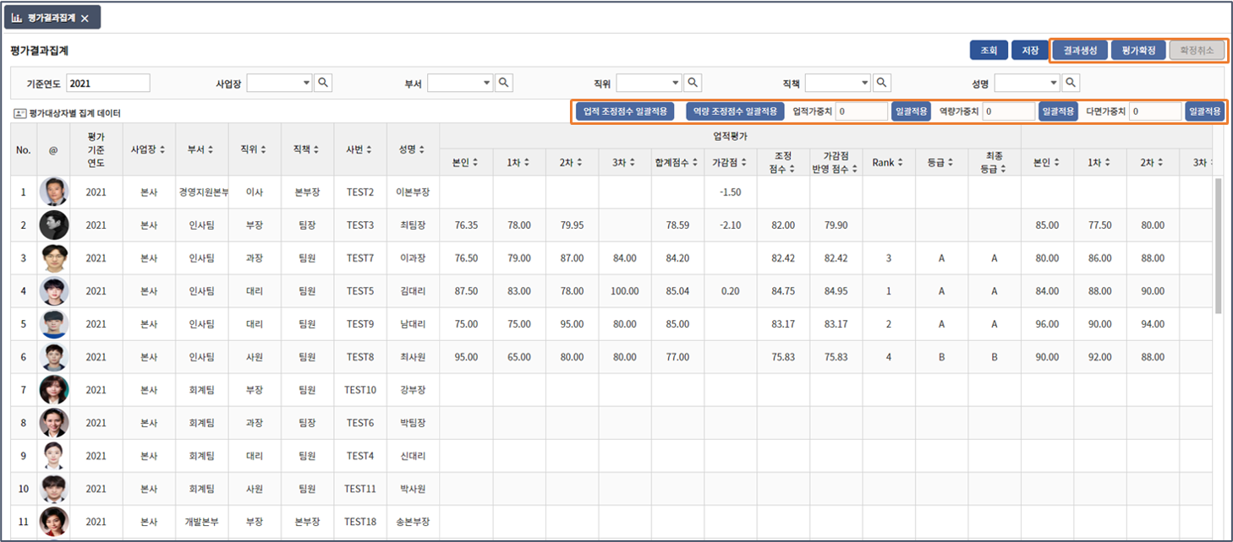This screenshot has width=1233, height=542.
Task: Select the 부서 cell 경영지원본부
Action: click(202, 192)
